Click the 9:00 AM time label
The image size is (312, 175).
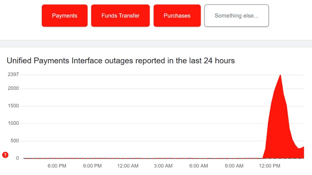click(234, 166)
